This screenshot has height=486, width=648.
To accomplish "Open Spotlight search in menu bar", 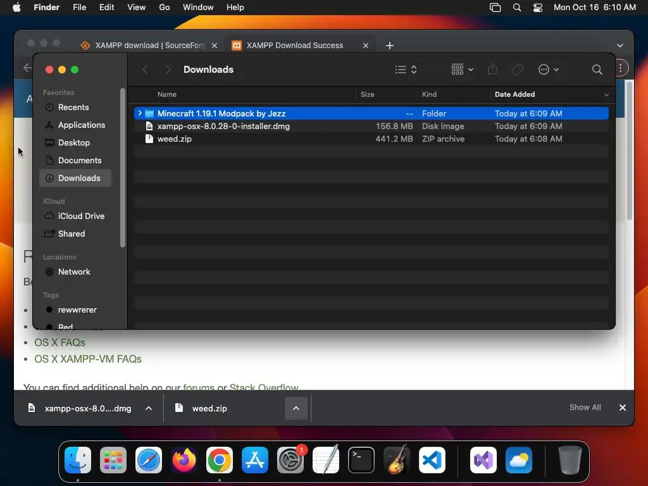I will click(x=516, y=8).
